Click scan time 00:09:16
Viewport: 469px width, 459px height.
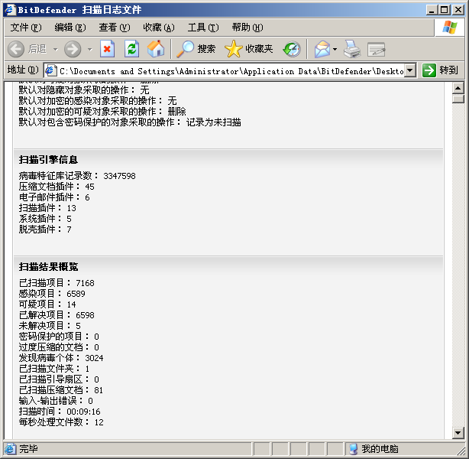83,412
